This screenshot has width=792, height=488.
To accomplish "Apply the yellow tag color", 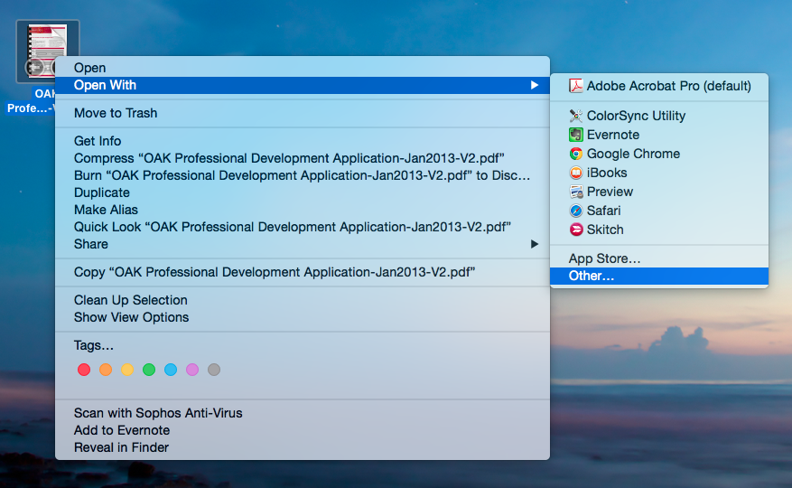I will [127, 370].
